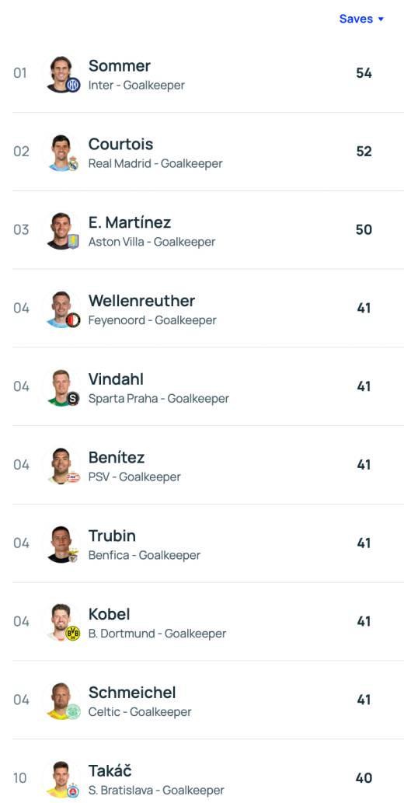Click Trubin's name in the list
404x803 pixels.
pos(112,536)
